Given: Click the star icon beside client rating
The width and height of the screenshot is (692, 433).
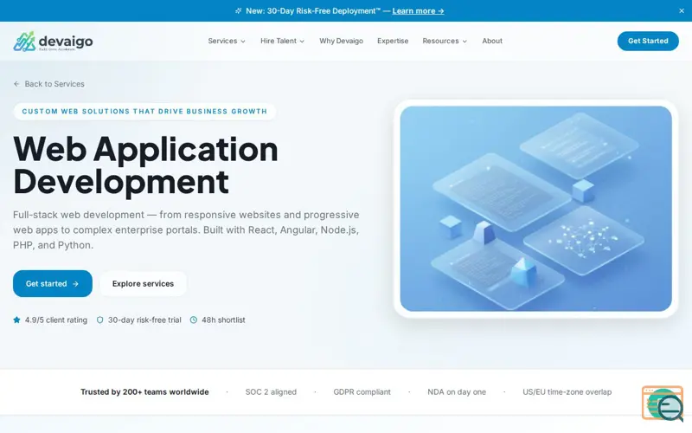Looking at the screenshot, I should [16, 320].
